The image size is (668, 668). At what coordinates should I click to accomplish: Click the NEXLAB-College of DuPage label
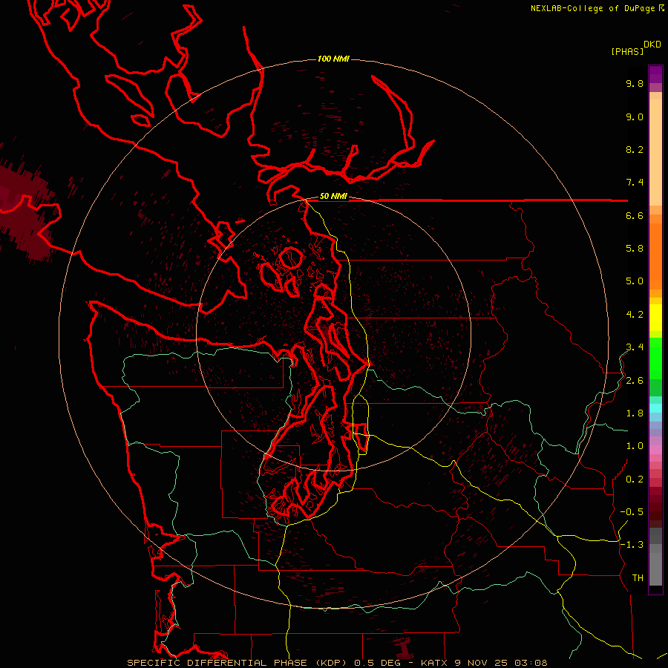[x=592, y=8]
